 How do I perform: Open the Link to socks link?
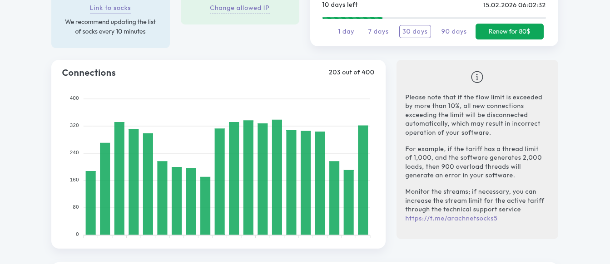click(x=110, y=8)
